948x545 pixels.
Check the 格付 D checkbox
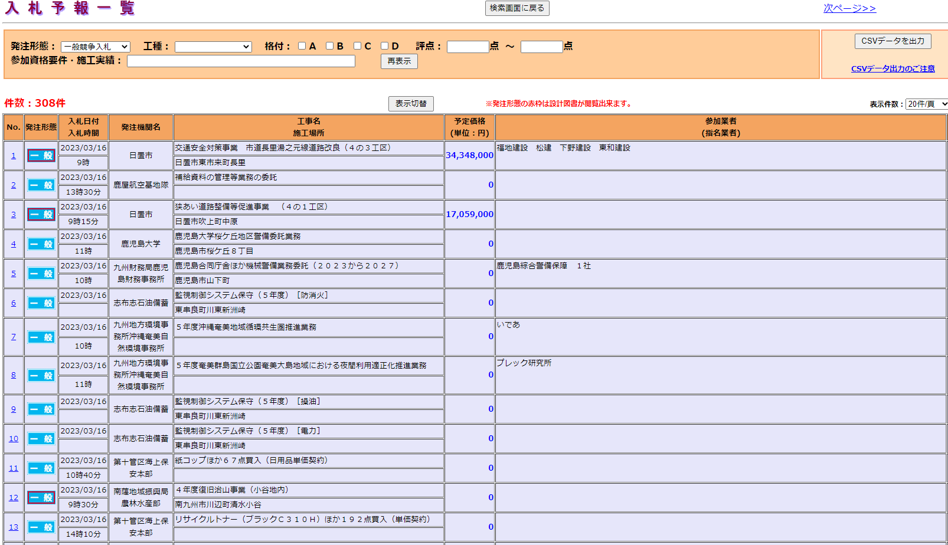click(x=385, y=46)
